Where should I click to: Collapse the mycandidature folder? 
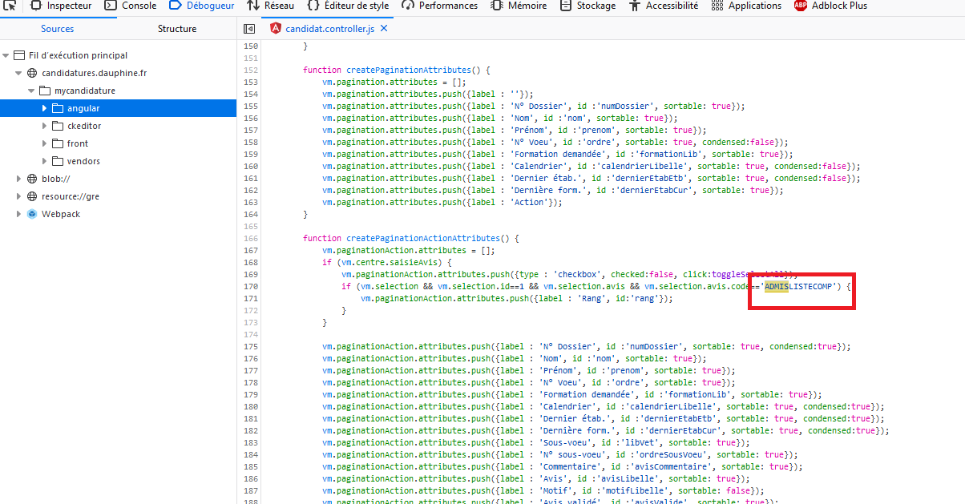pos(32,91)
